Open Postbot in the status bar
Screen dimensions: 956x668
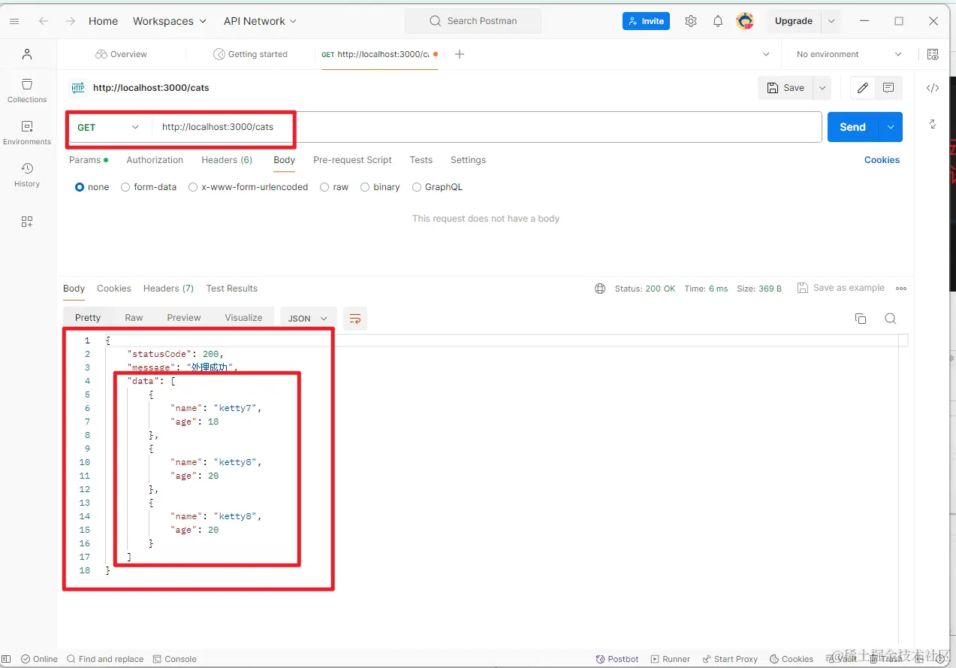(617, 659)
